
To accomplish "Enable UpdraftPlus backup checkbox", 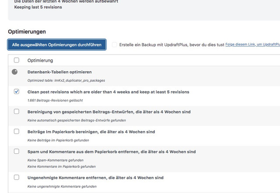I will (115, 45).
